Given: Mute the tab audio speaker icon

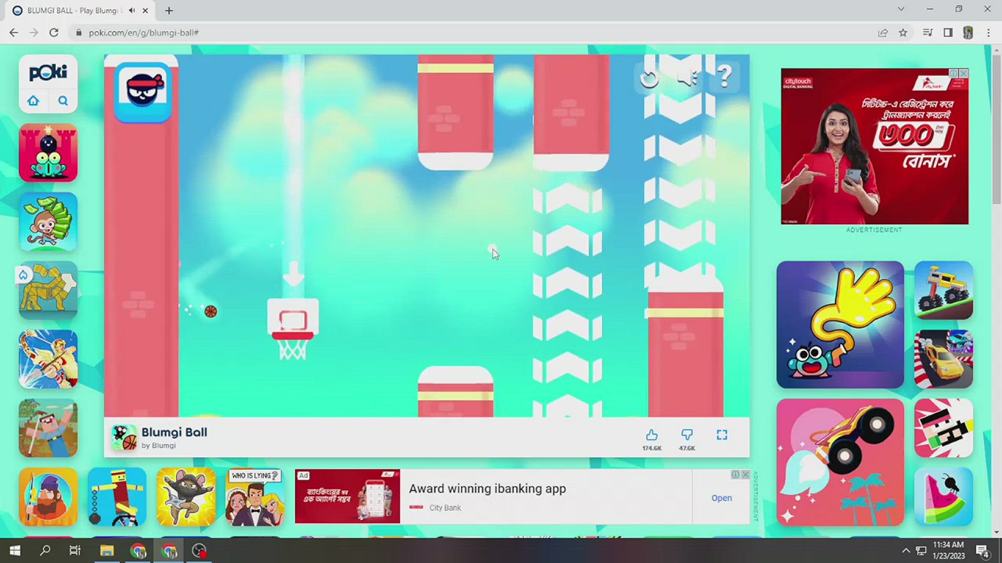Looking at the screenshot, I should [x=132, y=10].
